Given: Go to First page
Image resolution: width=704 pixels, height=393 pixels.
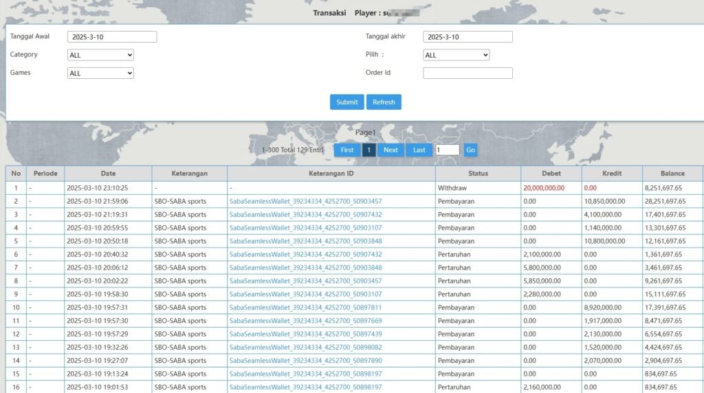Looking at the screenshot, I should click(x=347, y=150).
